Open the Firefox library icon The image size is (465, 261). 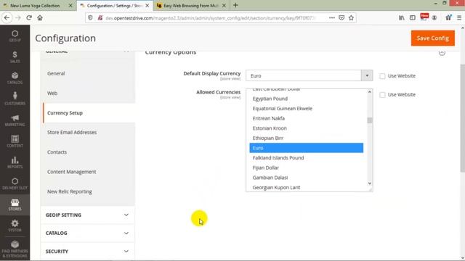tap(402, 17)
